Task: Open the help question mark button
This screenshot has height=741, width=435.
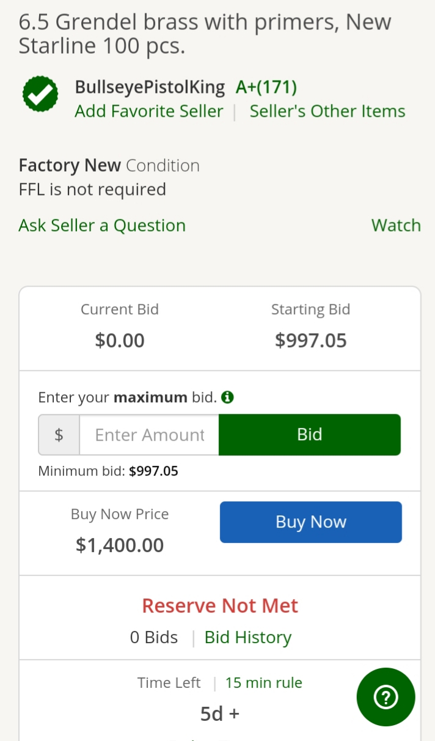Action: coord(386,697)
